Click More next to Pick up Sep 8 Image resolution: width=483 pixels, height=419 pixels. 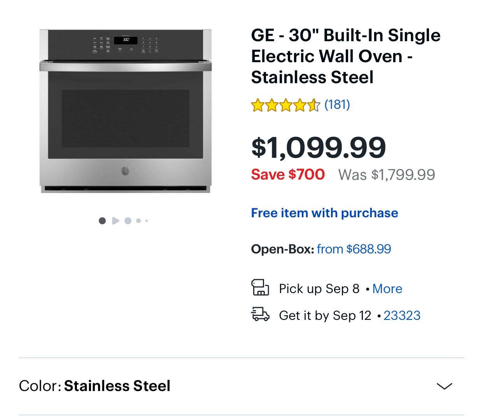[387, 288]
